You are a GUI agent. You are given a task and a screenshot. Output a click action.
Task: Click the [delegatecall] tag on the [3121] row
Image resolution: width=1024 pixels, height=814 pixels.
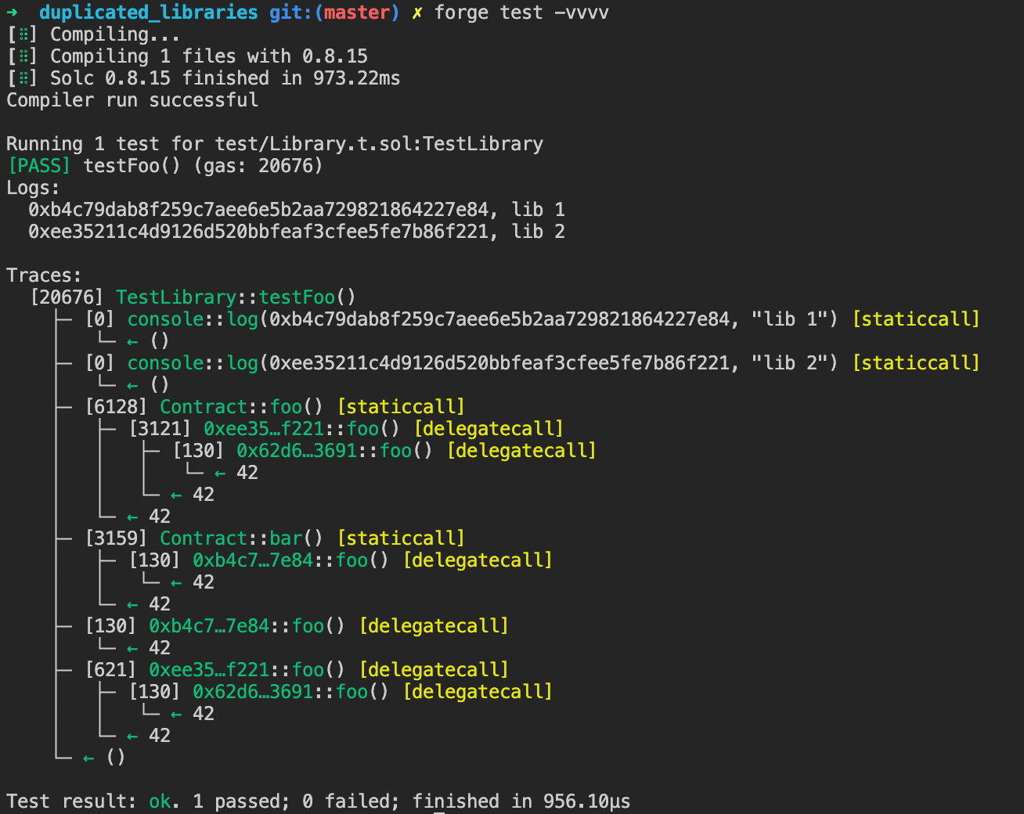[x=489, y=429]
